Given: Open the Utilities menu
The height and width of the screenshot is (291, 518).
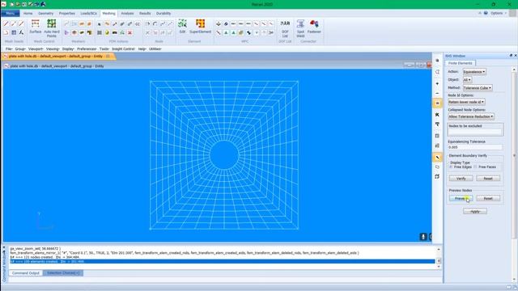Looking at the screenshot, I should pyautogui.click(x=155, y=48).
